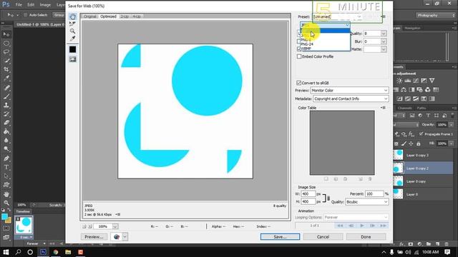Screen dimensions: 458x257
Task: Select the Clone Stamp tool
Action: (6, 105)
